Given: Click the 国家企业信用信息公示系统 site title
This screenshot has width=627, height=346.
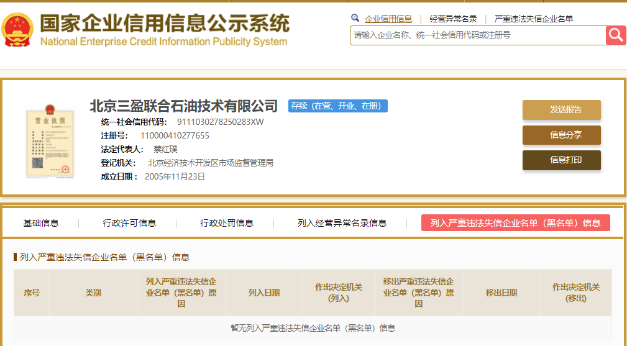Looking at the screenshot, I should [164, 23].
